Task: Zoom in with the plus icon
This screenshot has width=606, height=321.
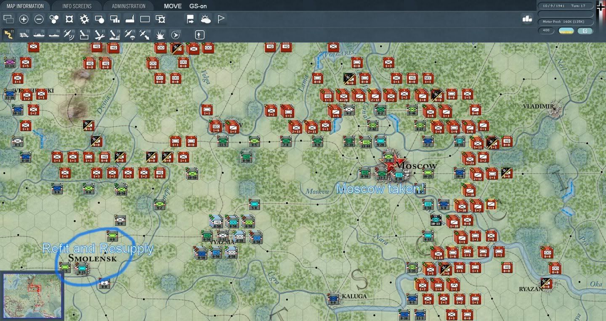Action: 24,19
